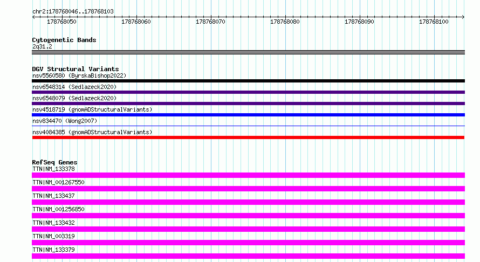This screenshot has height=262, width=480.
Task: Click the nsv4084385 (gnomADStructuralVariants) label
Action: 92,132
